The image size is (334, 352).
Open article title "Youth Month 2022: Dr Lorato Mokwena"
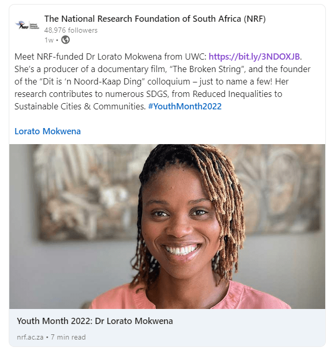coord(95,321)
